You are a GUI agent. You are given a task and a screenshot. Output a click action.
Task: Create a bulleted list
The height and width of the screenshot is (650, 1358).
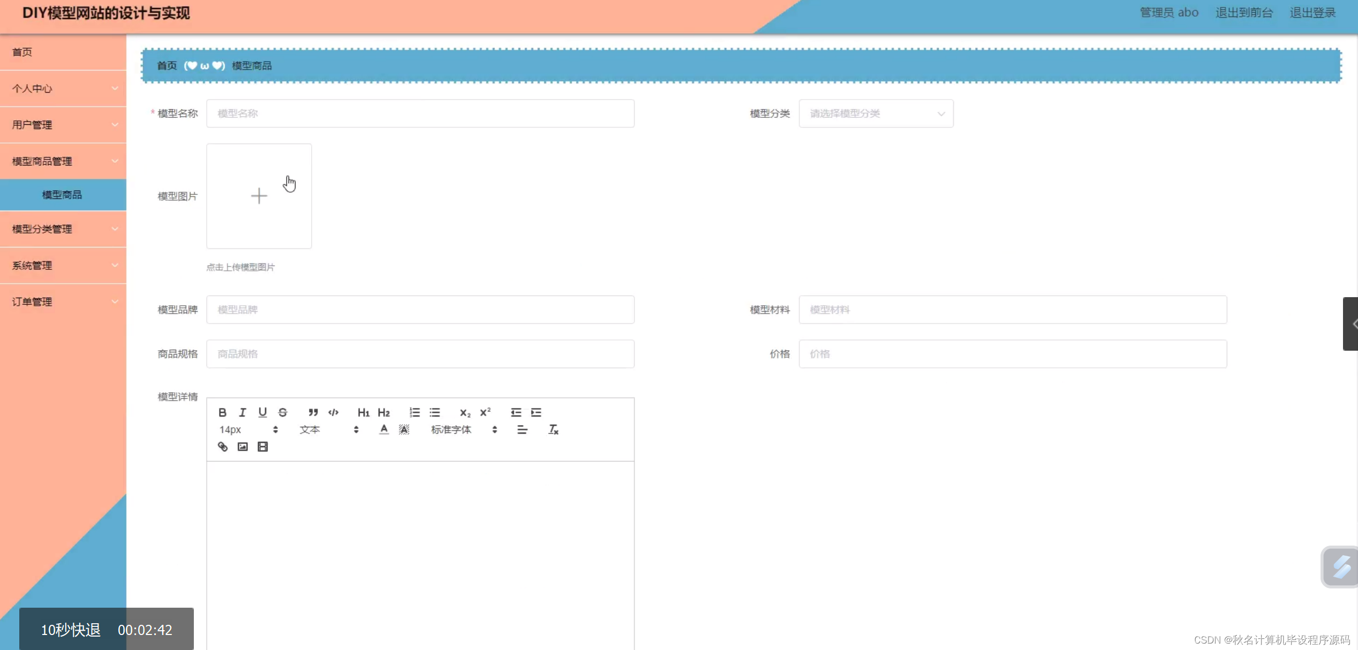435,412
